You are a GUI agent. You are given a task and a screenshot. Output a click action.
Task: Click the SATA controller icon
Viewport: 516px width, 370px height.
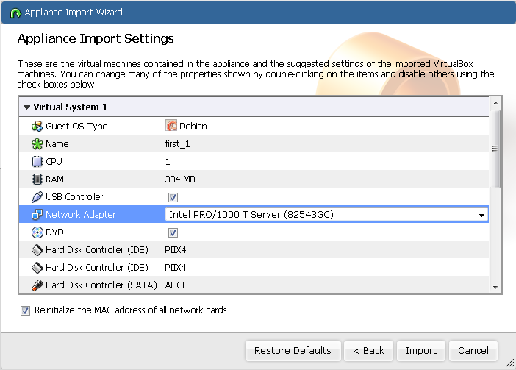click(x=37, y=285)
